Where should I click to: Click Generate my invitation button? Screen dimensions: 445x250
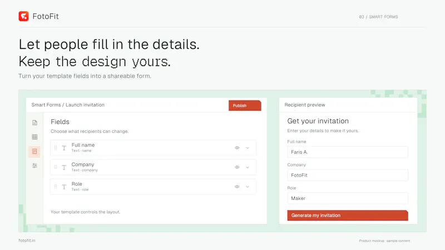point(348,216)
